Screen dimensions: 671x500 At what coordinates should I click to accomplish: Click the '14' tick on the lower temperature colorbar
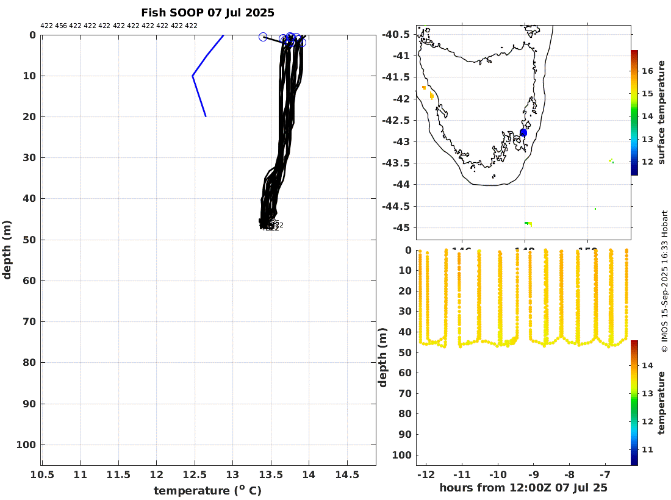(647, 365)
